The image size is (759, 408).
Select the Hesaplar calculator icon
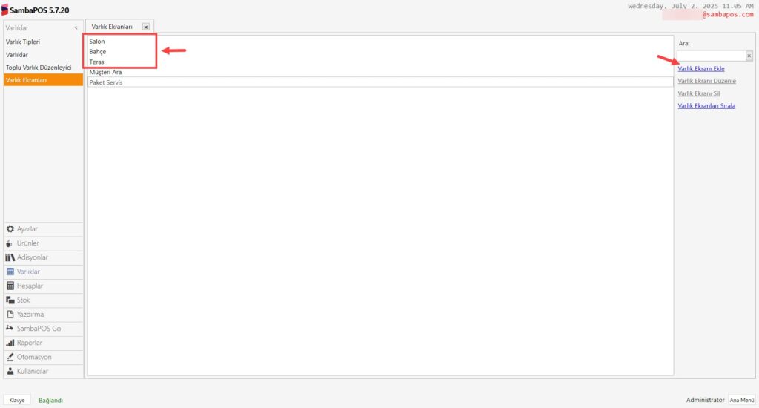click(10, 286)
